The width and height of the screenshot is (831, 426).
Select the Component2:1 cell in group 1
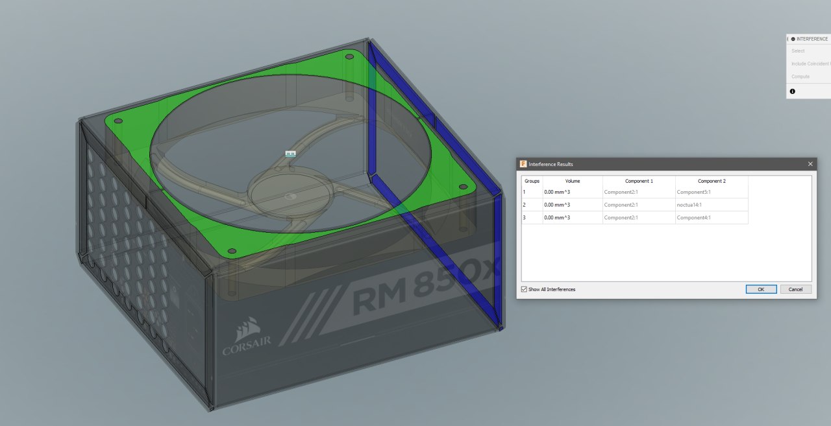coord(639,192)
